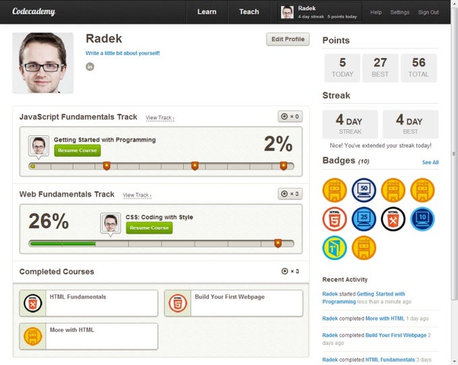Click the badge marker on Web Fundamentals progress bar
The height and width of the screenshot is (365, 458).
[x=277, y=243]
